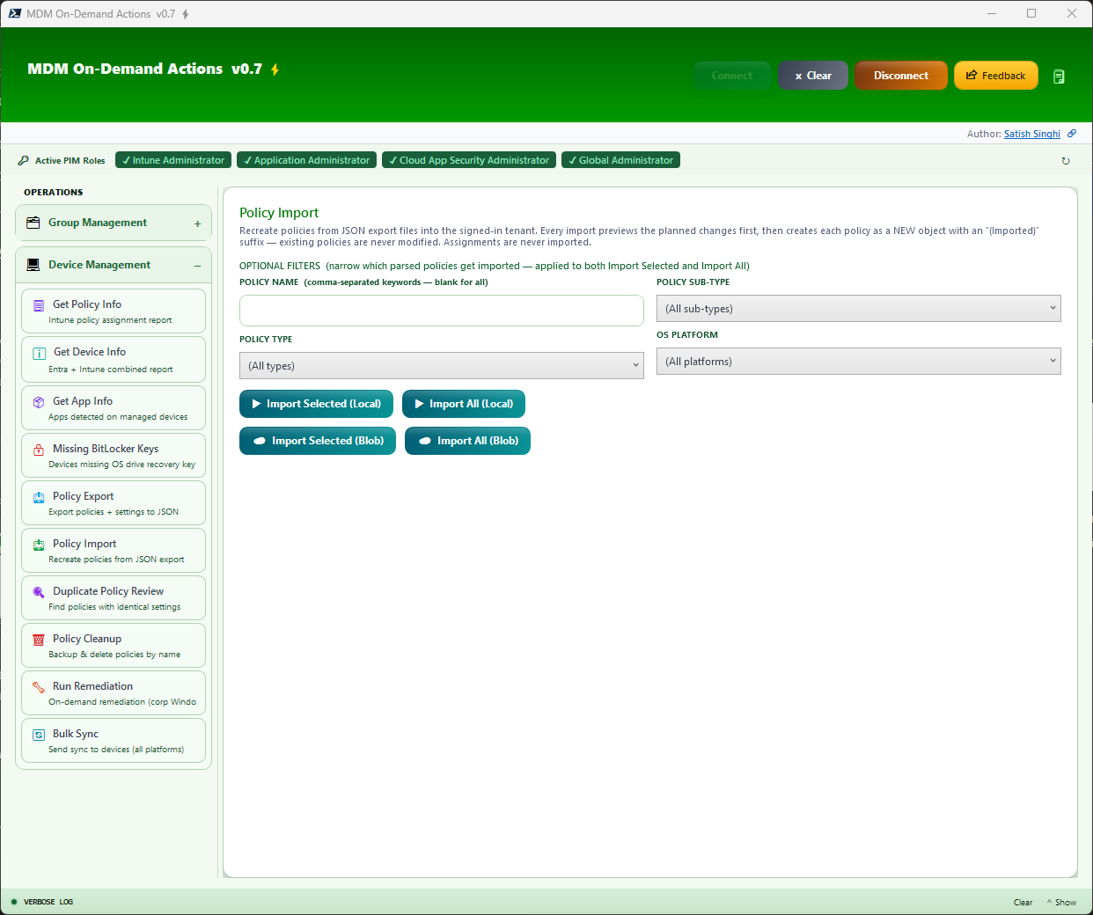Open Get Device Info operation

tap(114, 359)
